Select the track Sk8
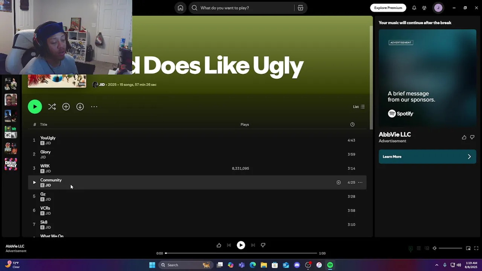 pos(197,225)
